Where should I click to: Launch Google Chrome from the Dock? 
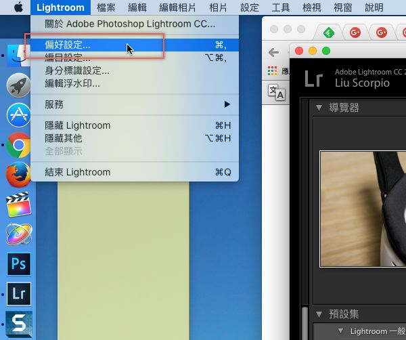(x=18, y=145)
